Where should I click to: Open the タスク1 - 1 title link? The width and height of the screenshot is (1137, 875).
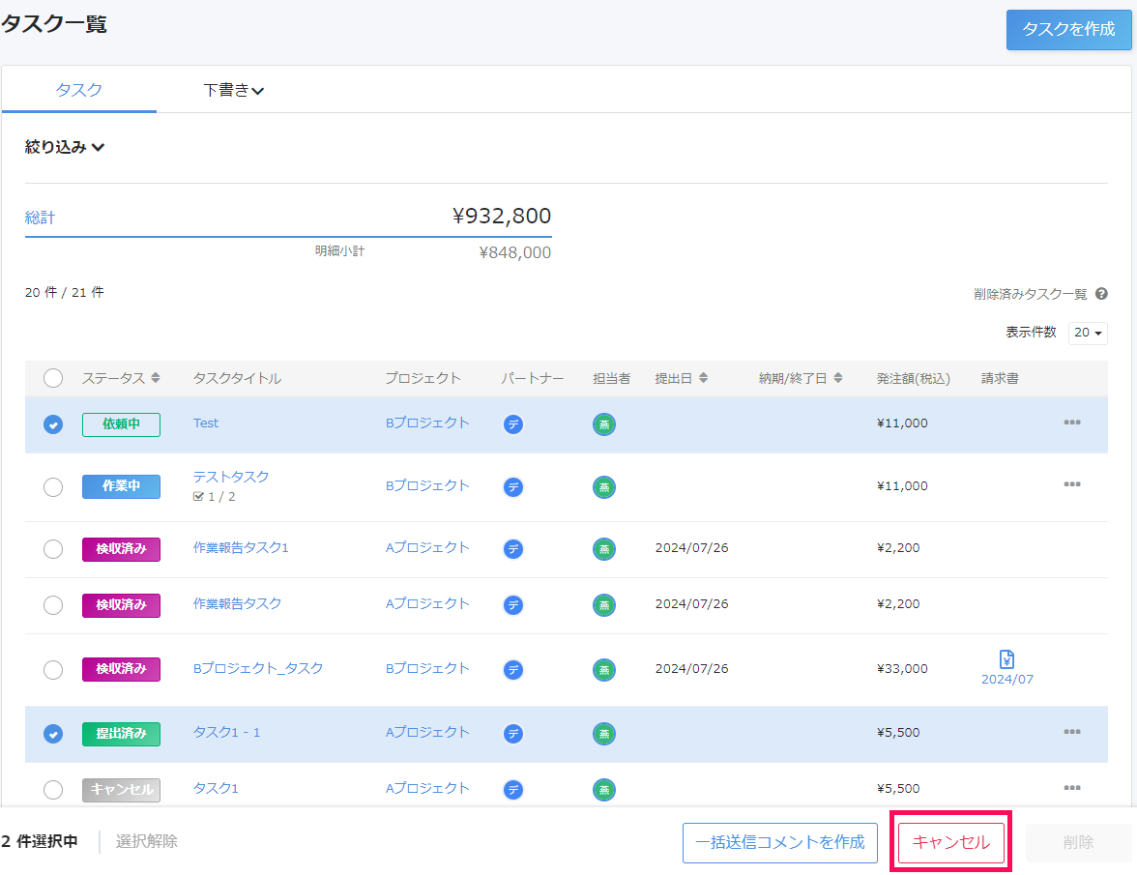coord(226,732)
